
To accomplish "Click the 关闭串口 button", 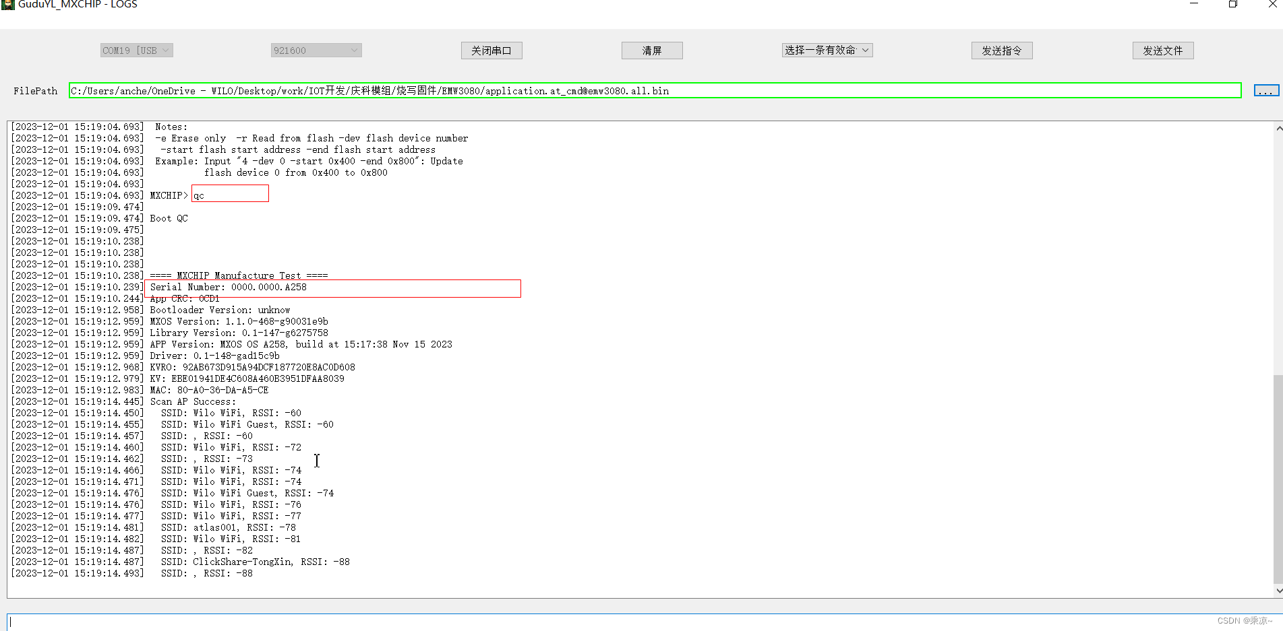I will pyautogui.click(x=491, y=51).
